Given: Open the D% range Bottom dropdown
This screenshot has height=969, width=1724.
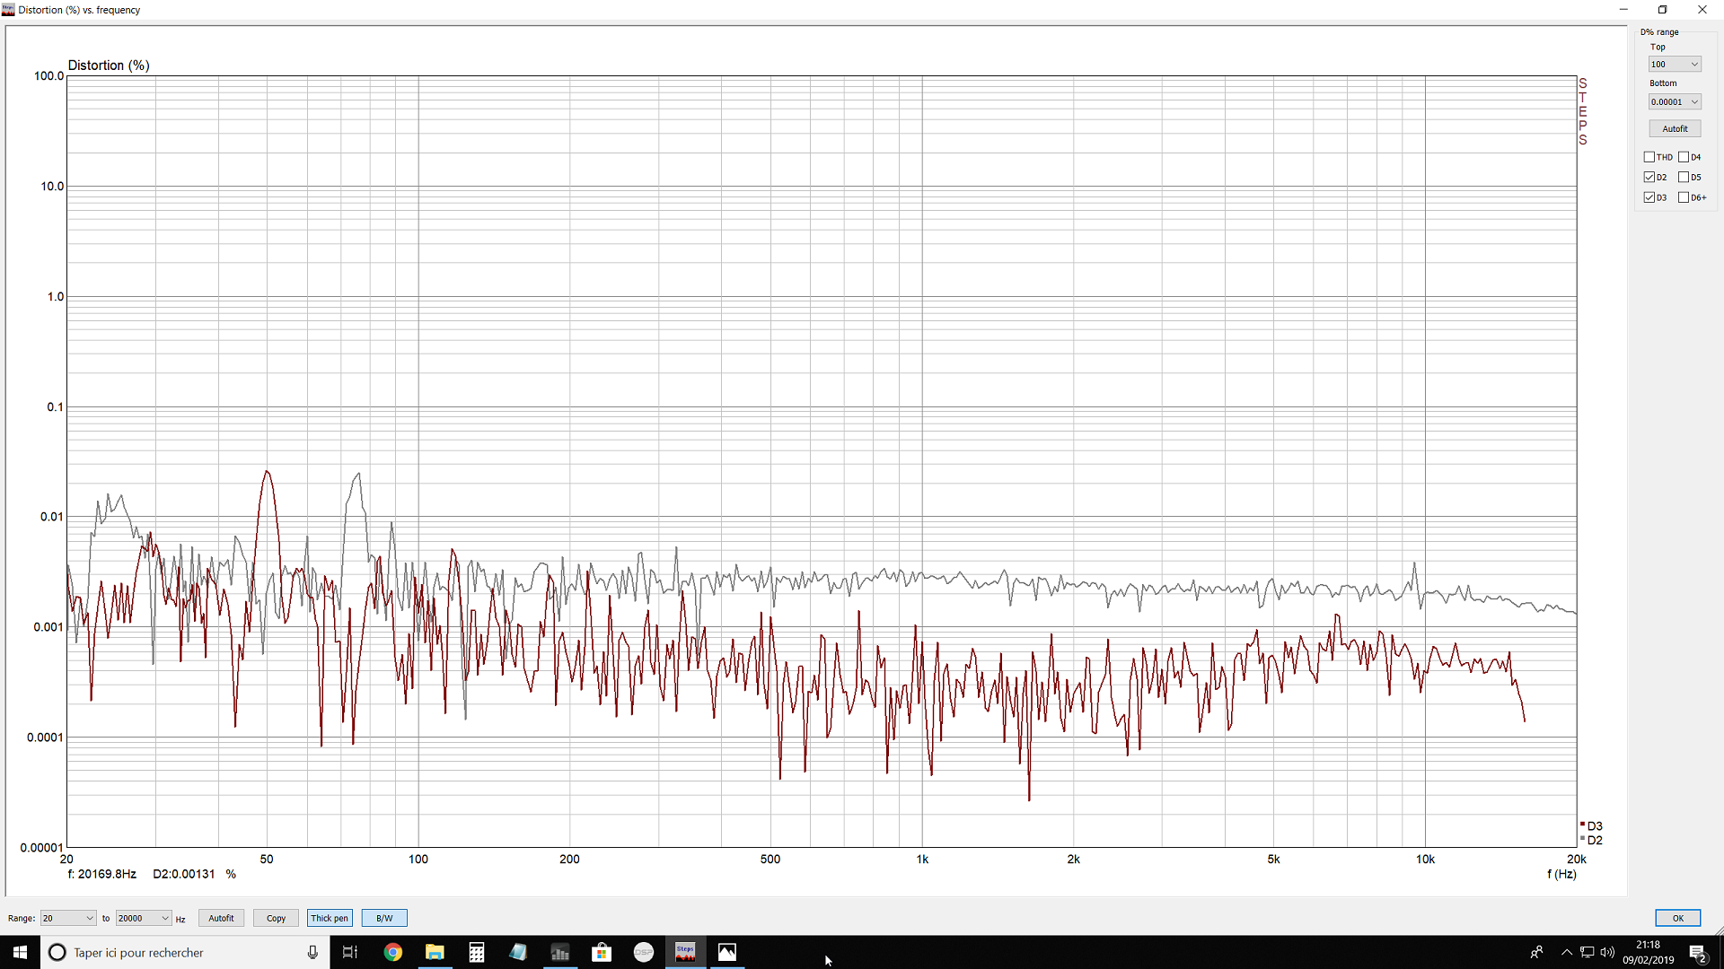Looking at the screenshot, I should 1675,102.
